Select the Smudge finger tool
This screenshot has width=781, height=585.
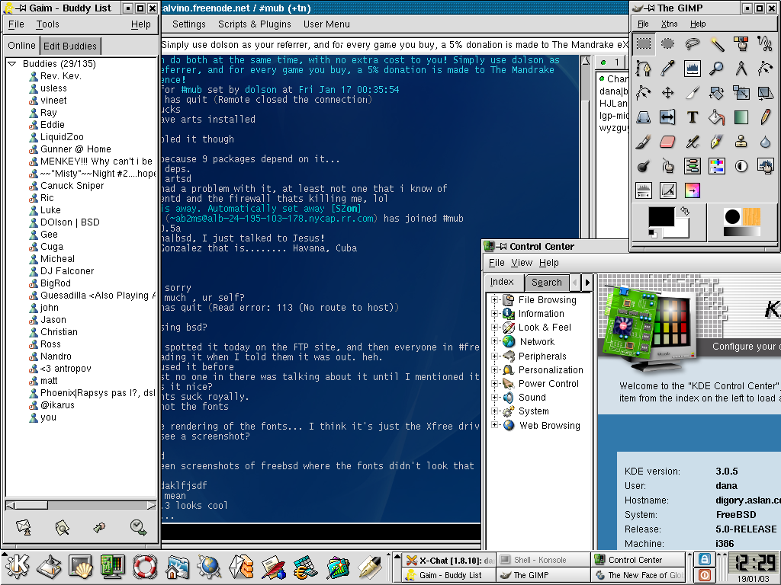(x=668, y=165)
